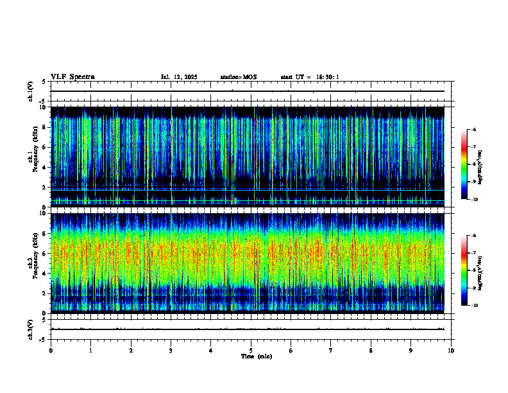The image size is (508, 393).
Task: Click the ch.1 color scale label "log(PSD)(V²/Hz)"
Action: [480, 168]
